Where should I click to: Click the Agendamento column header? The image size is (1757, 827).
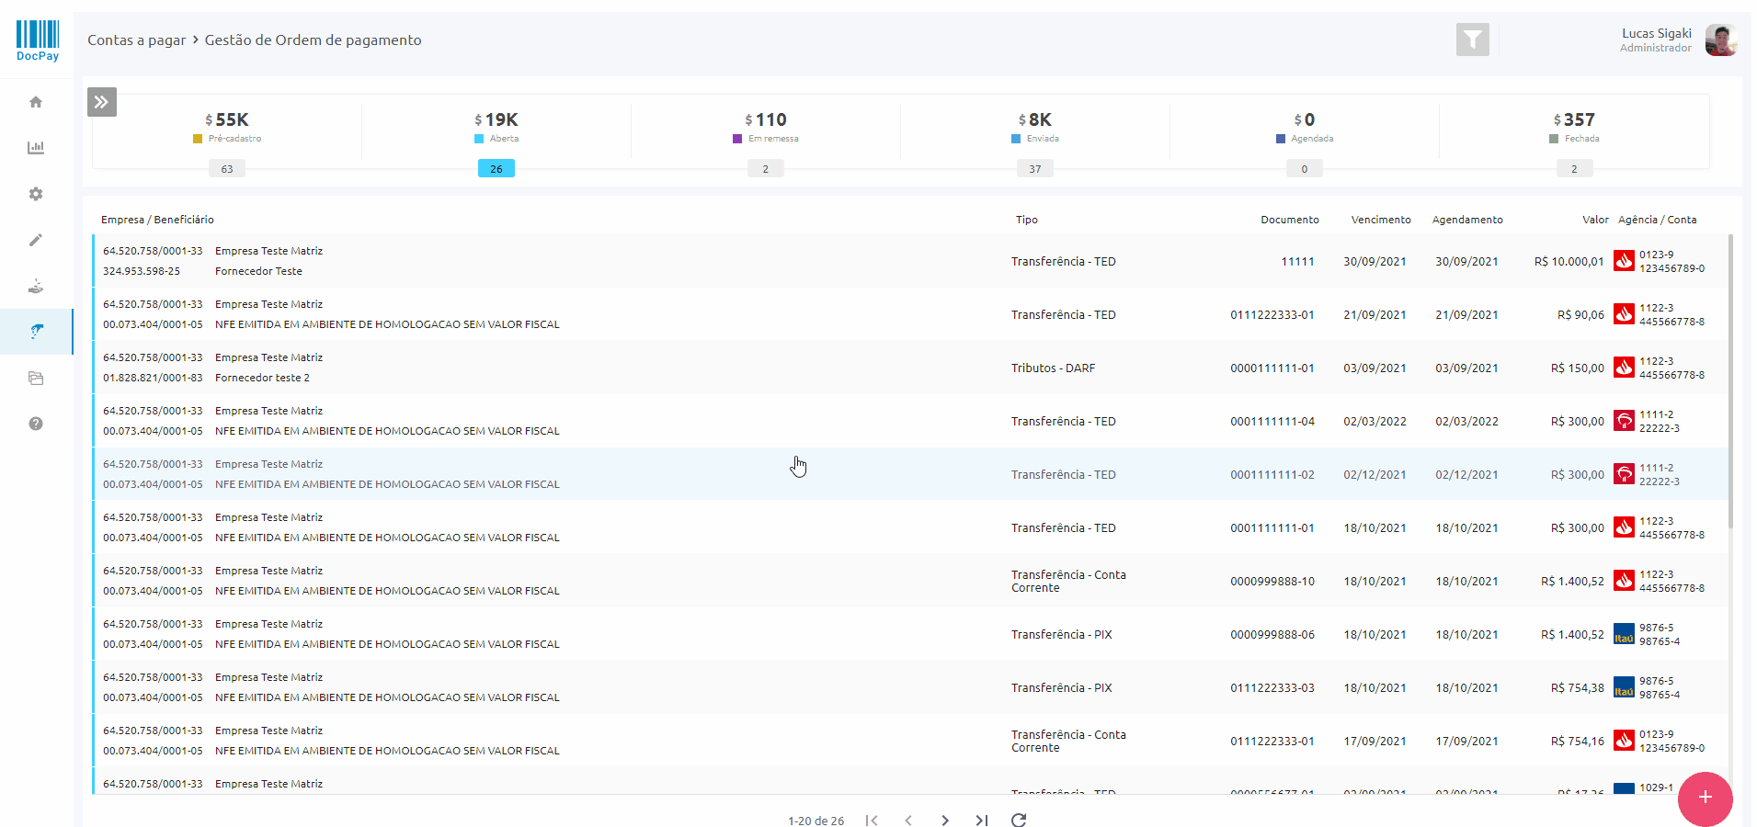click(x=1467, y=220)
